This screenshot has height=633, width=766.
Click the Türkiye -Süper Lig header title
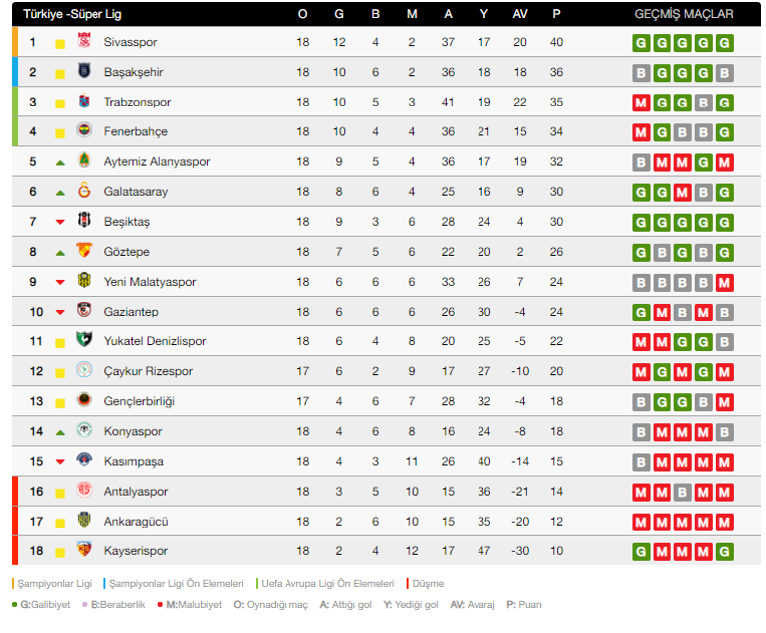(72, 15)
